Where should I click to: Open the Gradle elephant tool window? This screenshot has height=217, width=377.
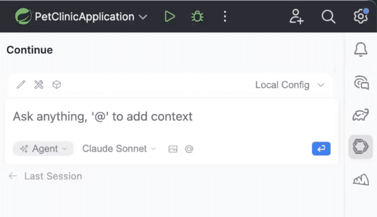pyautogui.click(x=361, y=115)
